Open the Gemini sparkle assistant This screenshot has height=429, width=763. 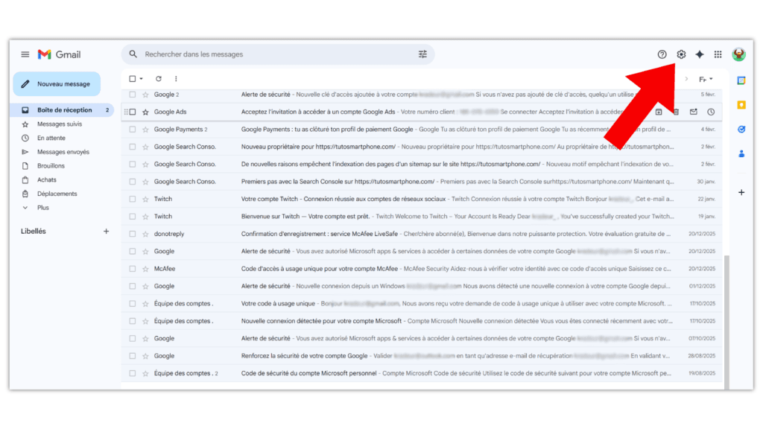pyautogui.click(x=700, y=54)
